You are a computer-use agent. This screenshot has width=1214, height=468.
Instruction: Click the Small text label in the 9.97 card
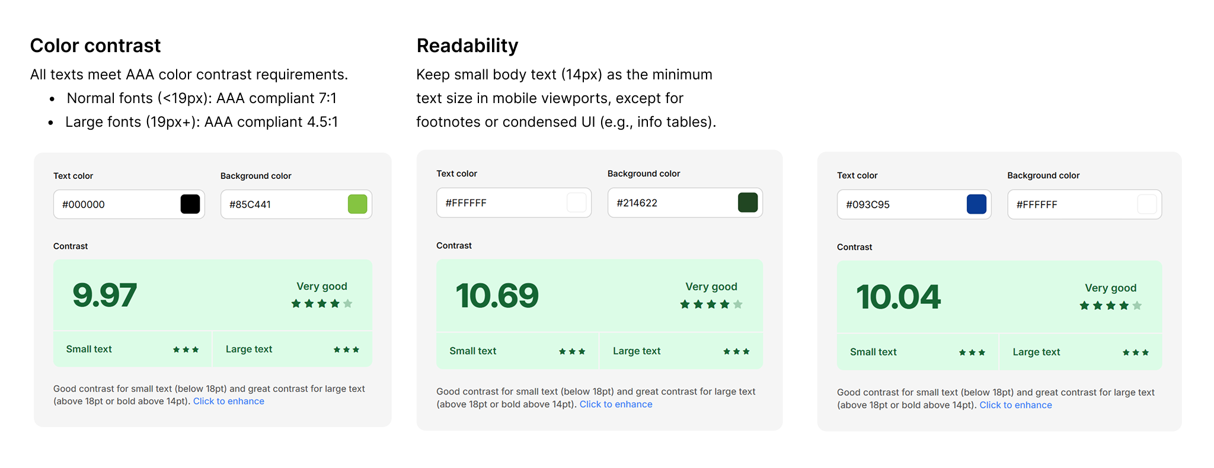coord(89,349)
